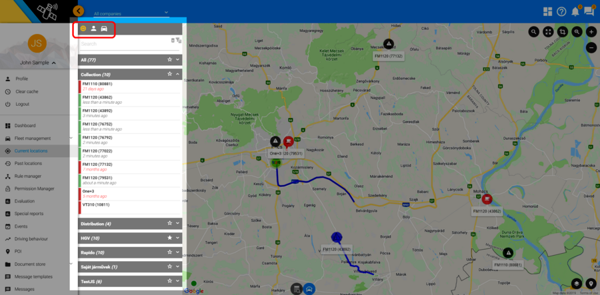Select the driver person icon in panel header
This screenshot has height=295, width=600.
pyautogui.click(x=94, y=29)
